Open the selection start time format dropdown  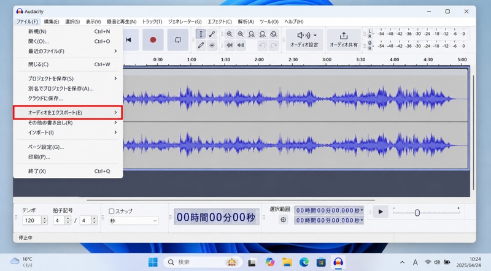(x=362, y=210)
